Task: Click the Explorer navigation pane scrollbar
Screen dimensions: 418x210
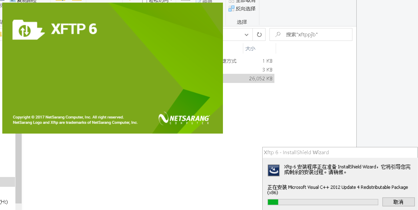Action: [18, 168]
